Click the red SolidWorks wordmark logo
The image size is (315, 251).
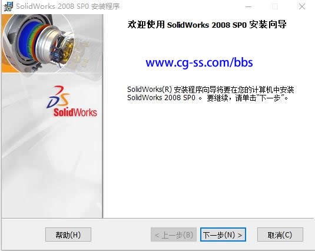click(75, 113)
